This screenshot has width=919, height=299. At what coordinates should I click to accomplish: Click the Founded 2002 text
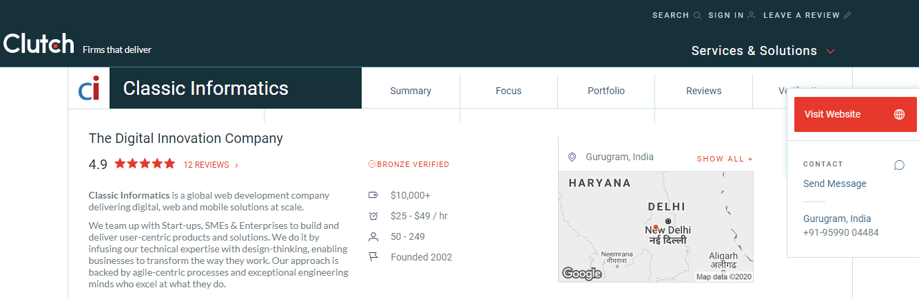coord(422,257)
